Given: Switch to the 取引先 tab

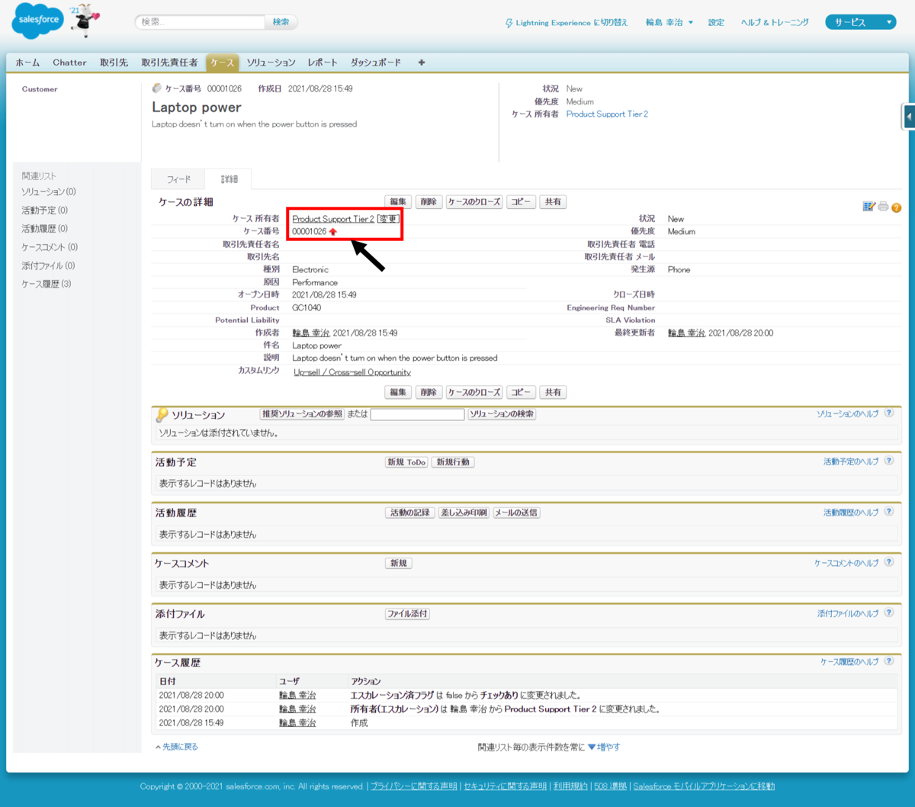Looking at the screenshot, I should point(114,63).
